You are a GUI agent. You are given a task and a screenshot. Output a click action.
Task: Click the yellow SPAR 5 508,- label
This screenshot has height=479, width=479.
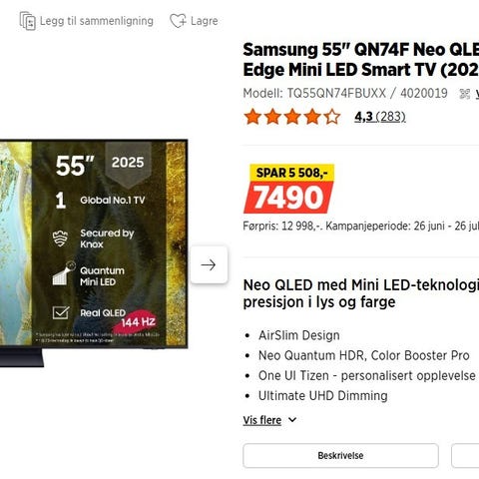point(291,173)
